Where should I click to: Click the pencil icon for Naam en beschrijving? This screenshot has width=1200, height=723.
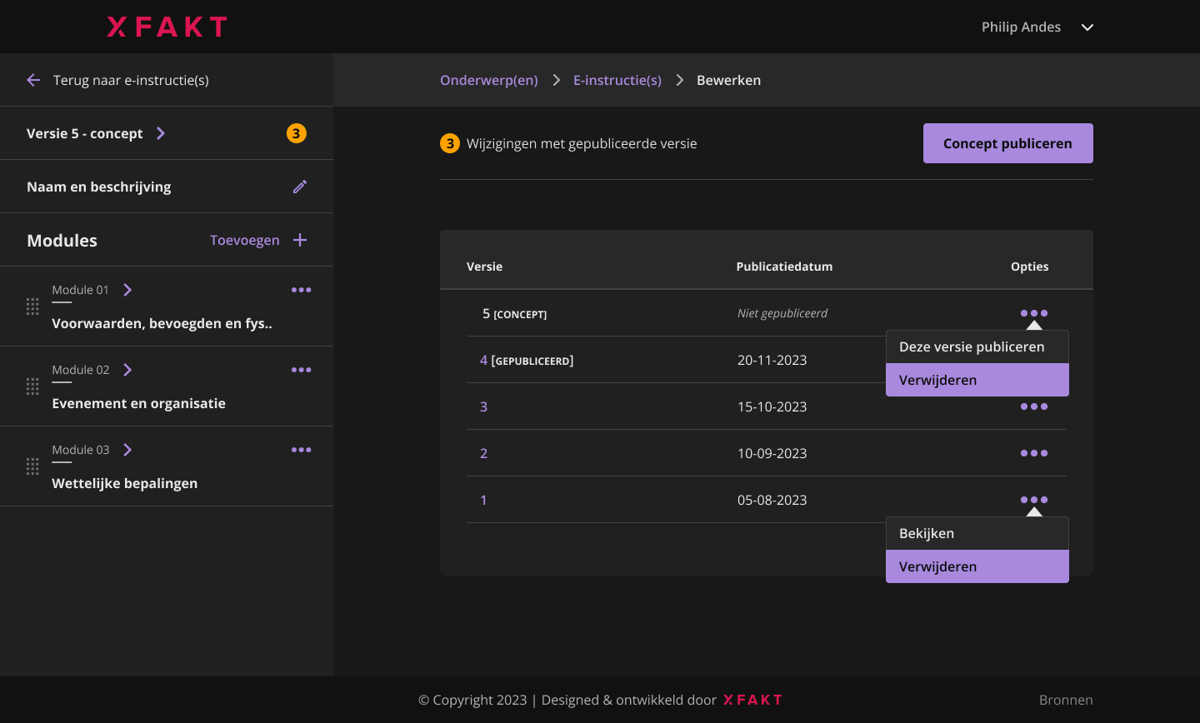300,187
